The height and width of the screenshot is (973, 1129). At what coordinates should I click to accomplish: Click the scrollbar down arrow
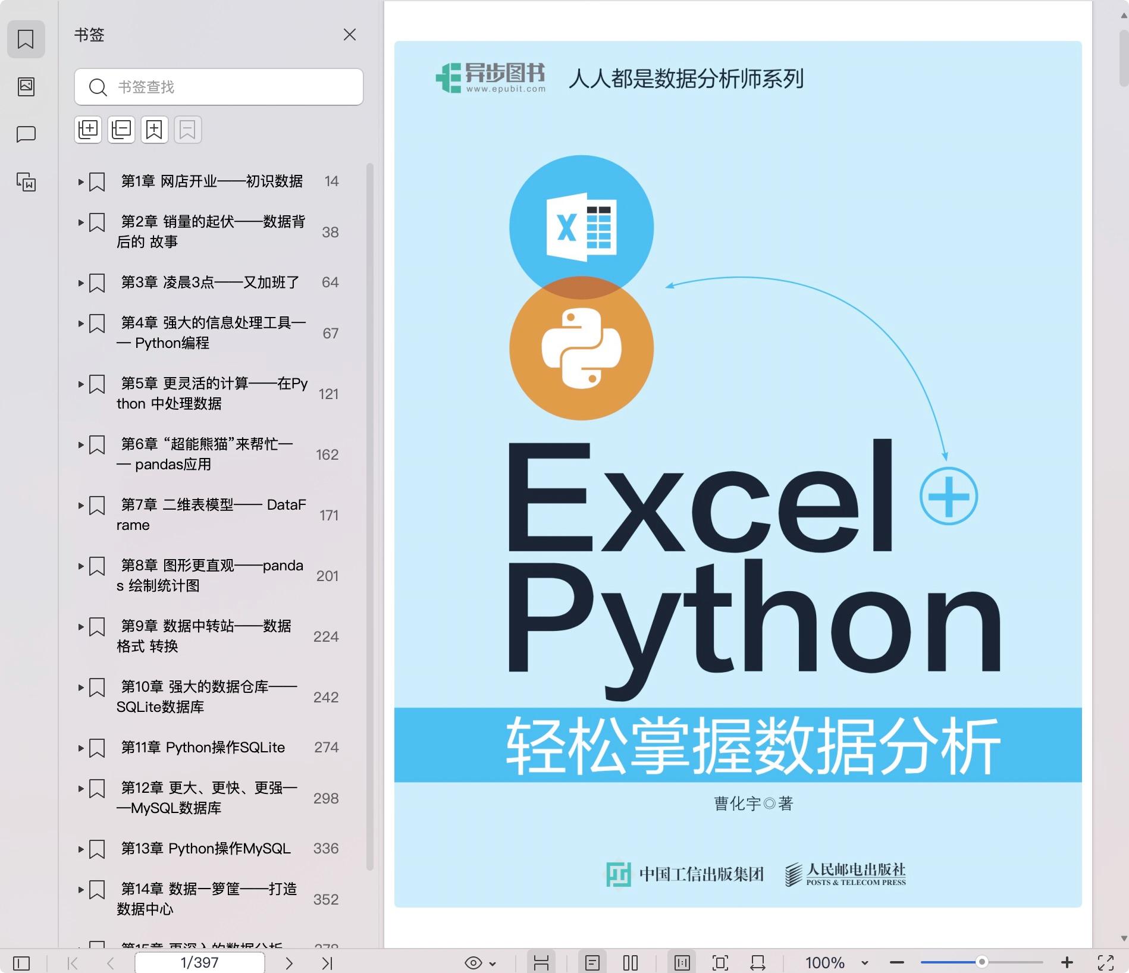pyautogui.click(x=1124, y=939)
